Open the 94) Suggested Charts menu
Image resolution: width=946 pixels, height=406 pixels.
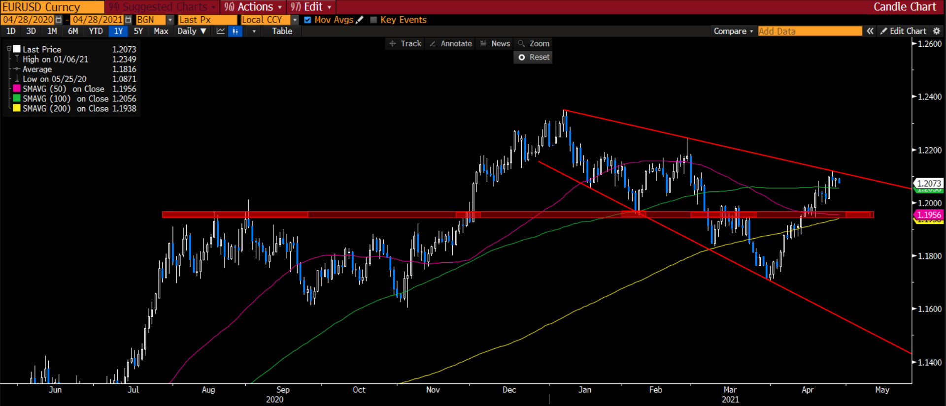(162, 7)
